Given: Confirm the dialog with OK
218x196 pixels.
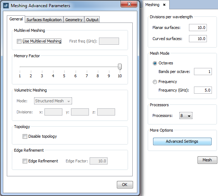Looking at the screenshot, I should point(124,185).
